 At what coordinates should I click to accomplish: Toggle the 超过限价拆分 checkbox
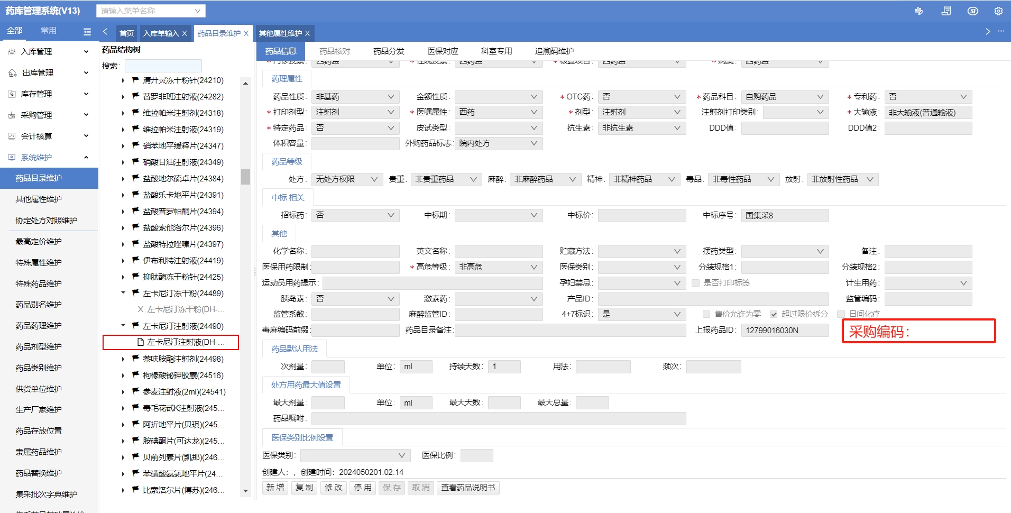774,314
